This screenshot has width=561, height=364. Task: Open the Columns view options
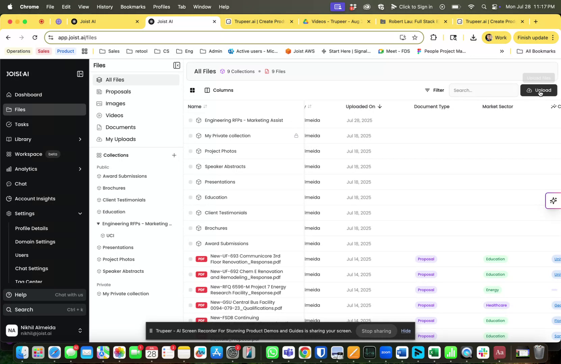point(219,90)
